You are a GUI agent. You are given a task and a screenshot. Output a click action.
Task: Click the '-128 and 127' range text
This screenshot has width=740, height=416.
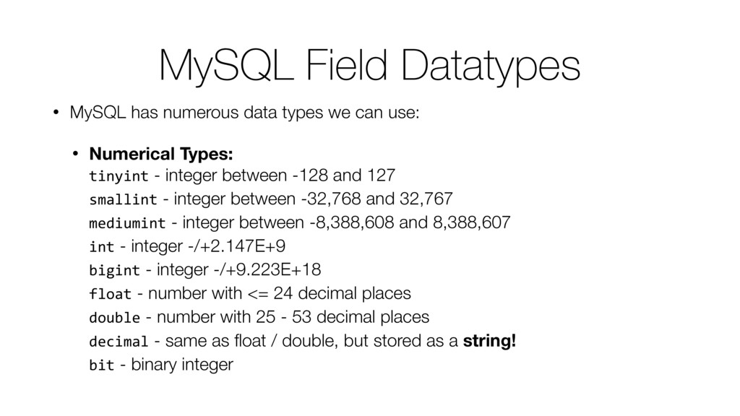coord(343,175)
